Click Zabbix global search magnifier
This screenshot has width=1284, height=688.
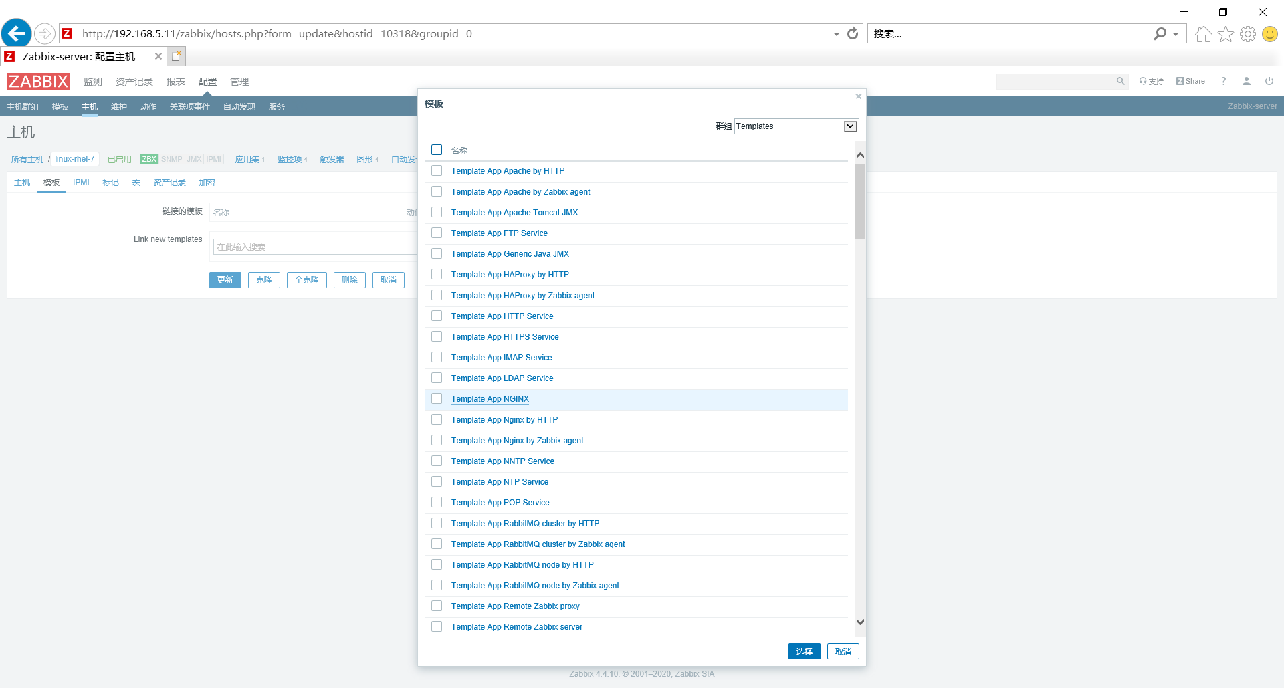click(1120, 81)
